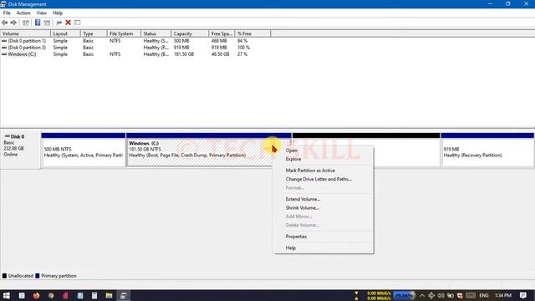Click the 1:34 PM taskbar clock
The height and width of the screenshot is (301, 535).
(x=503, y=295)
